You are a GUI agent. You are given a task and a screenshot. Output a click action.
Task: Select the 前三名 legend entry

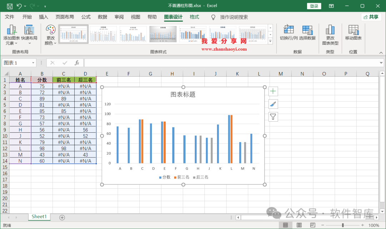(x=182, y=177)
